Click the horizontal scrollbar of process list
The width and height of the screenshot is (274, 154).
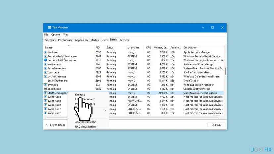(x=132, y=118)
